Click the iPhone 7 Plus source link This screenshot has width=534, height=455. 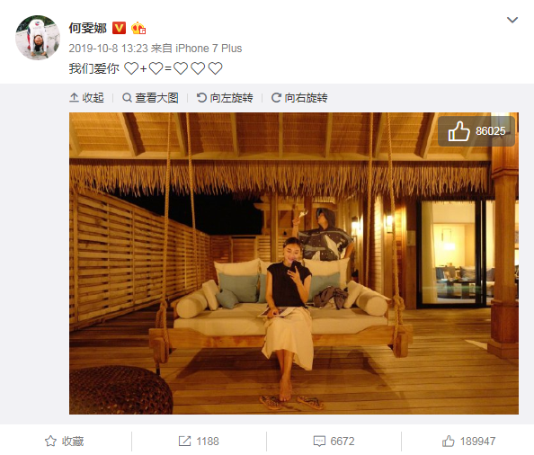point(209,49)
